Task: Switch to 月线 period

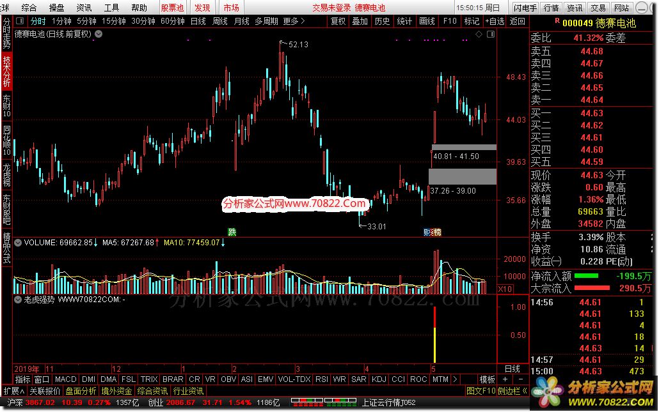Action: pyautogui.click(x=242, y=21)
